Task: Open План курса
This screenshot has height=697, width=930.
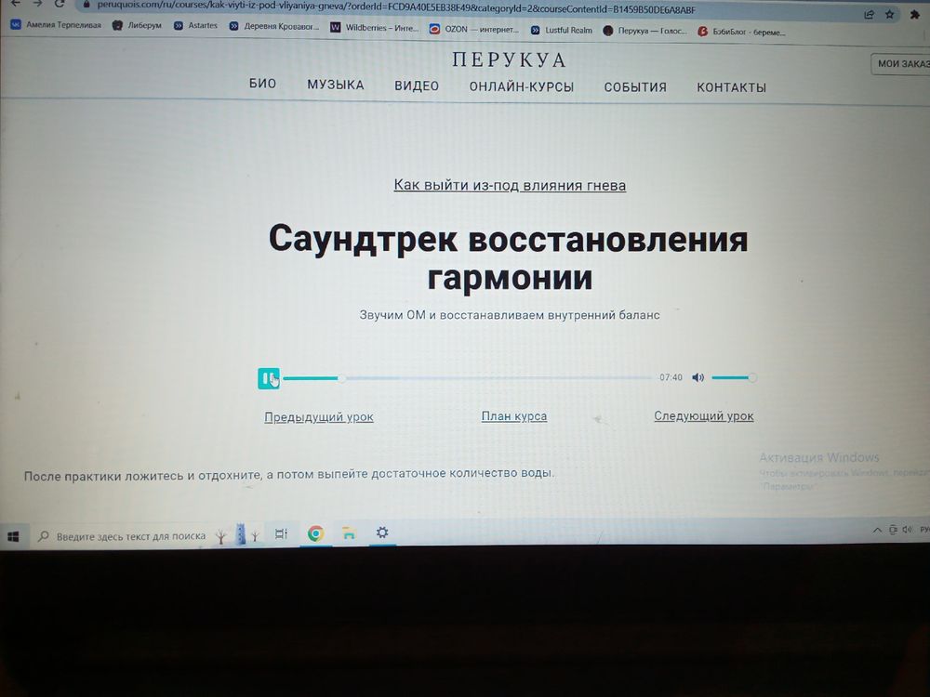Action: (x=513, y=415)
